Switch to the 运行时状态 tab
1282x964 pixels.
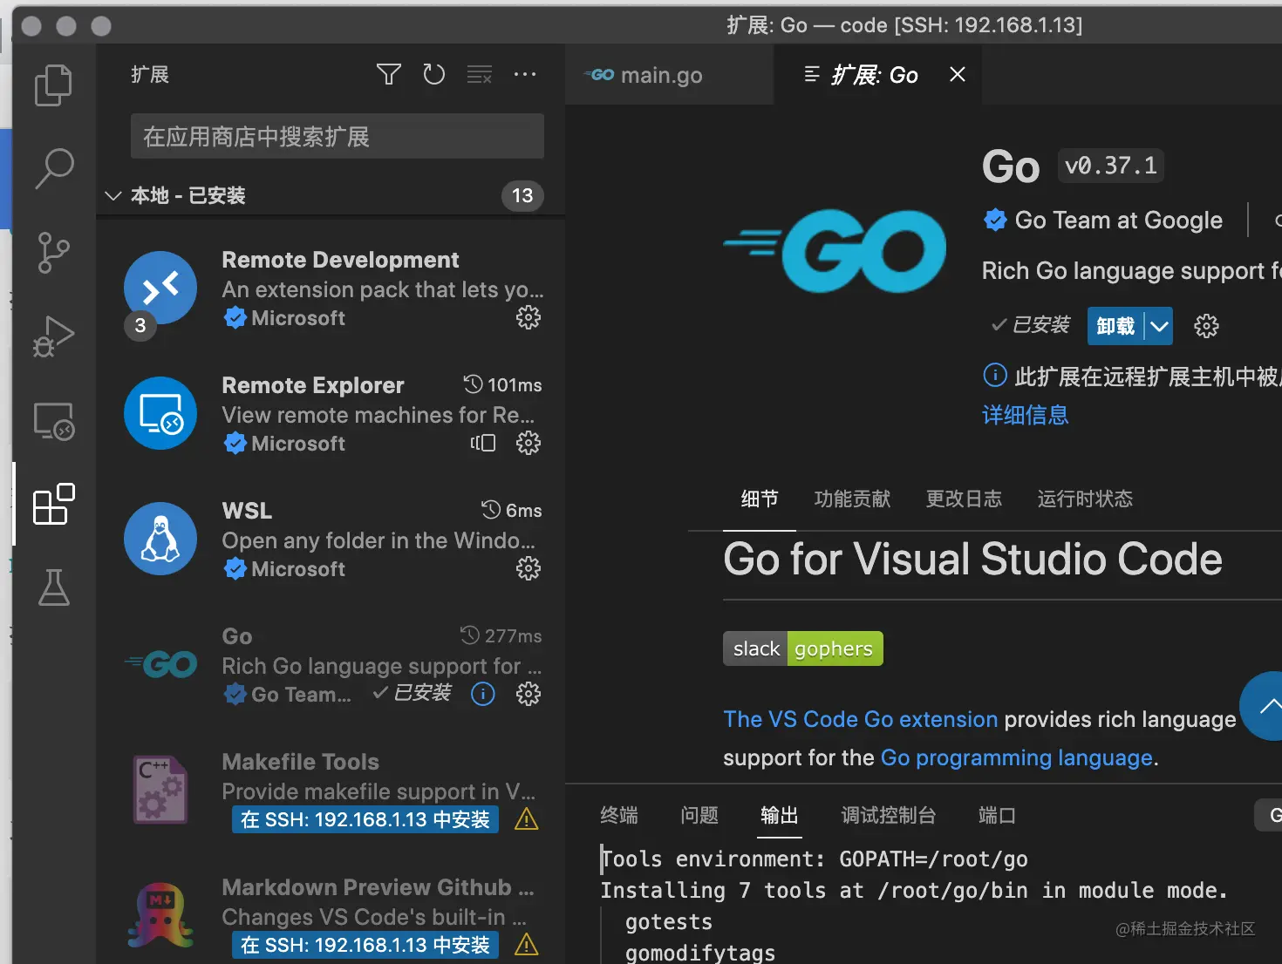coord(1085,499)
